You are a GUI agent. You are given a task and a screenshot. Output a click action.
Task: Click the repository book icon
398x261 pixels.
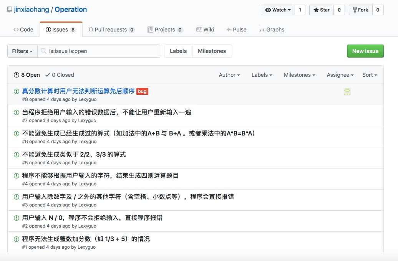click(10, 10)
